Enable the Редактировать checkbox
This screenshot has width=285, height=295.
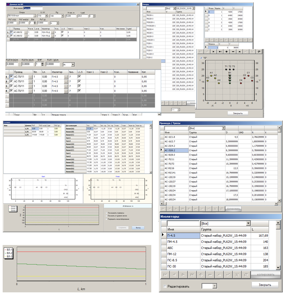(165, 286)
